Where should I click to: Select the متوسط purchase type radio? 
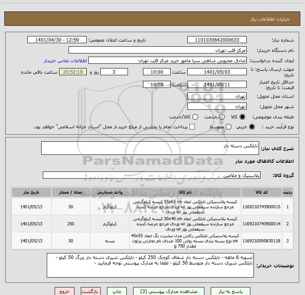click(229, 127)
